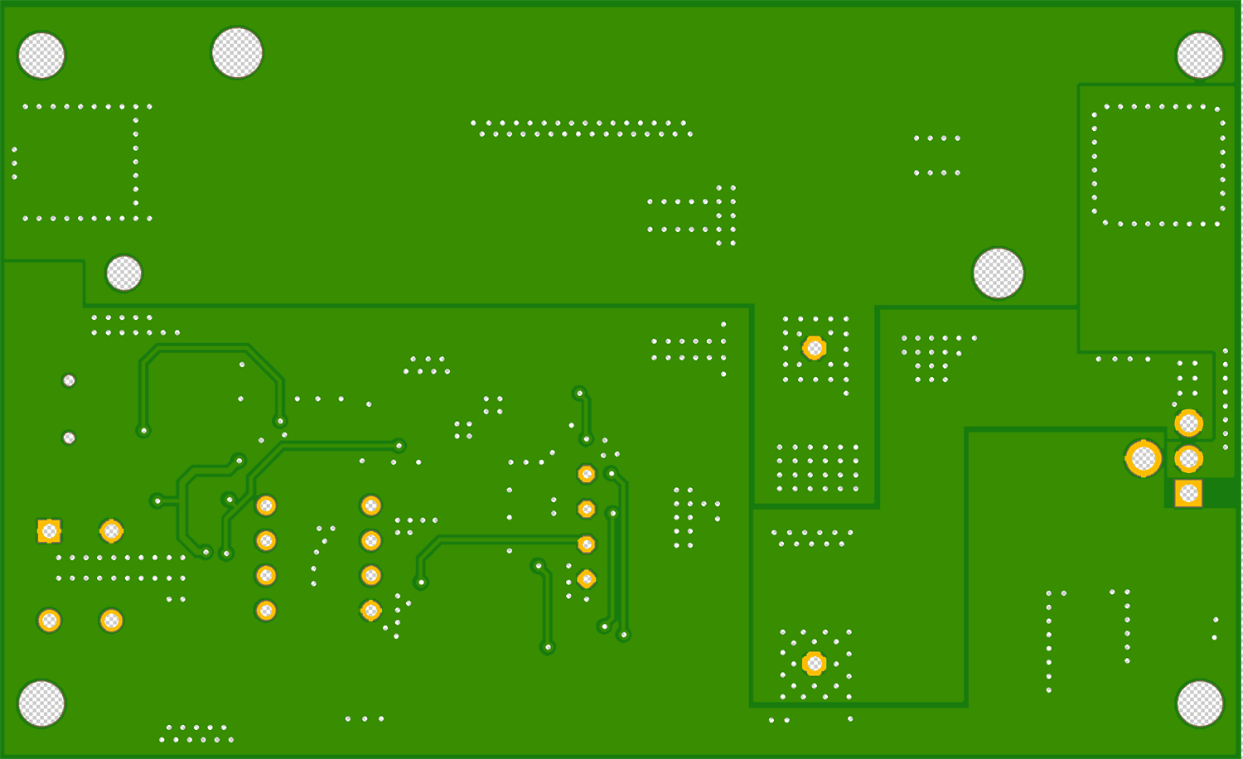Select the round pad right of the left square pad
The image size is (1243, 759).
point(111,530)
